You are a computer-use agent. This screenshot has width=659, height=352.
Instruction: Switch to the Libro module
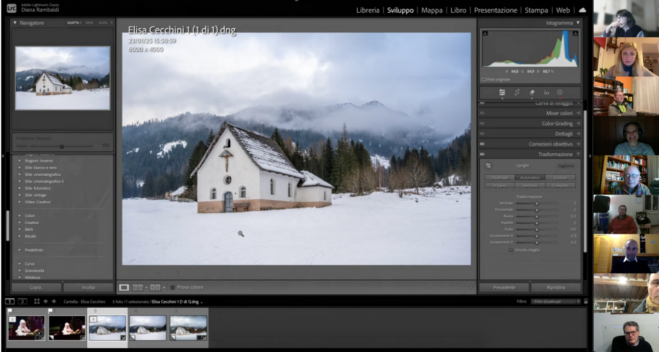pos(458,10)
